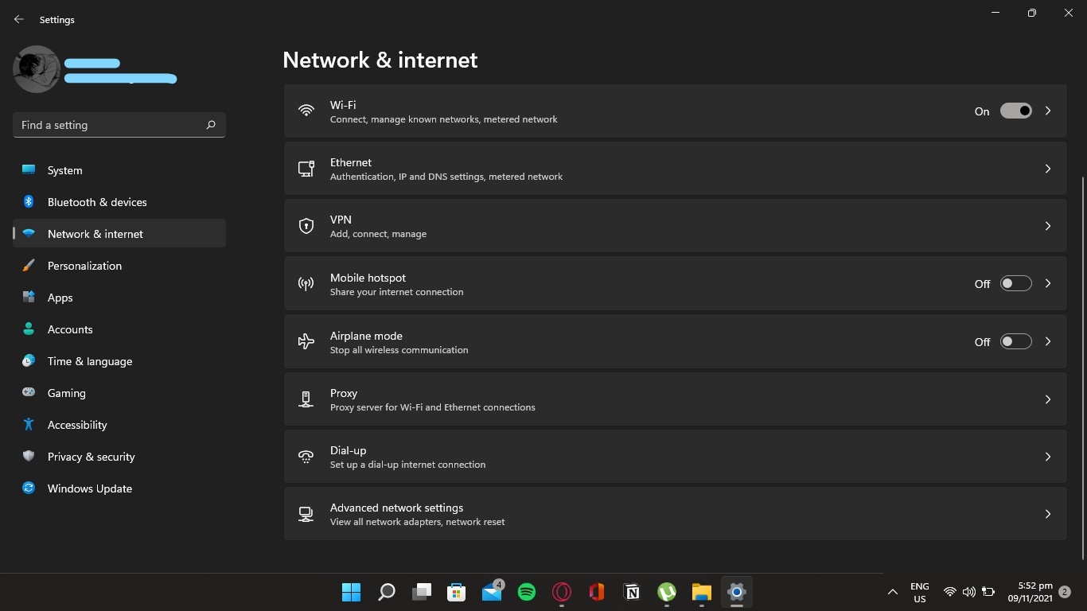Viewport: 1087px width, 611px height.
Task: Open Ethernet settings via its chevron
Action: (x=1048, y=169)
